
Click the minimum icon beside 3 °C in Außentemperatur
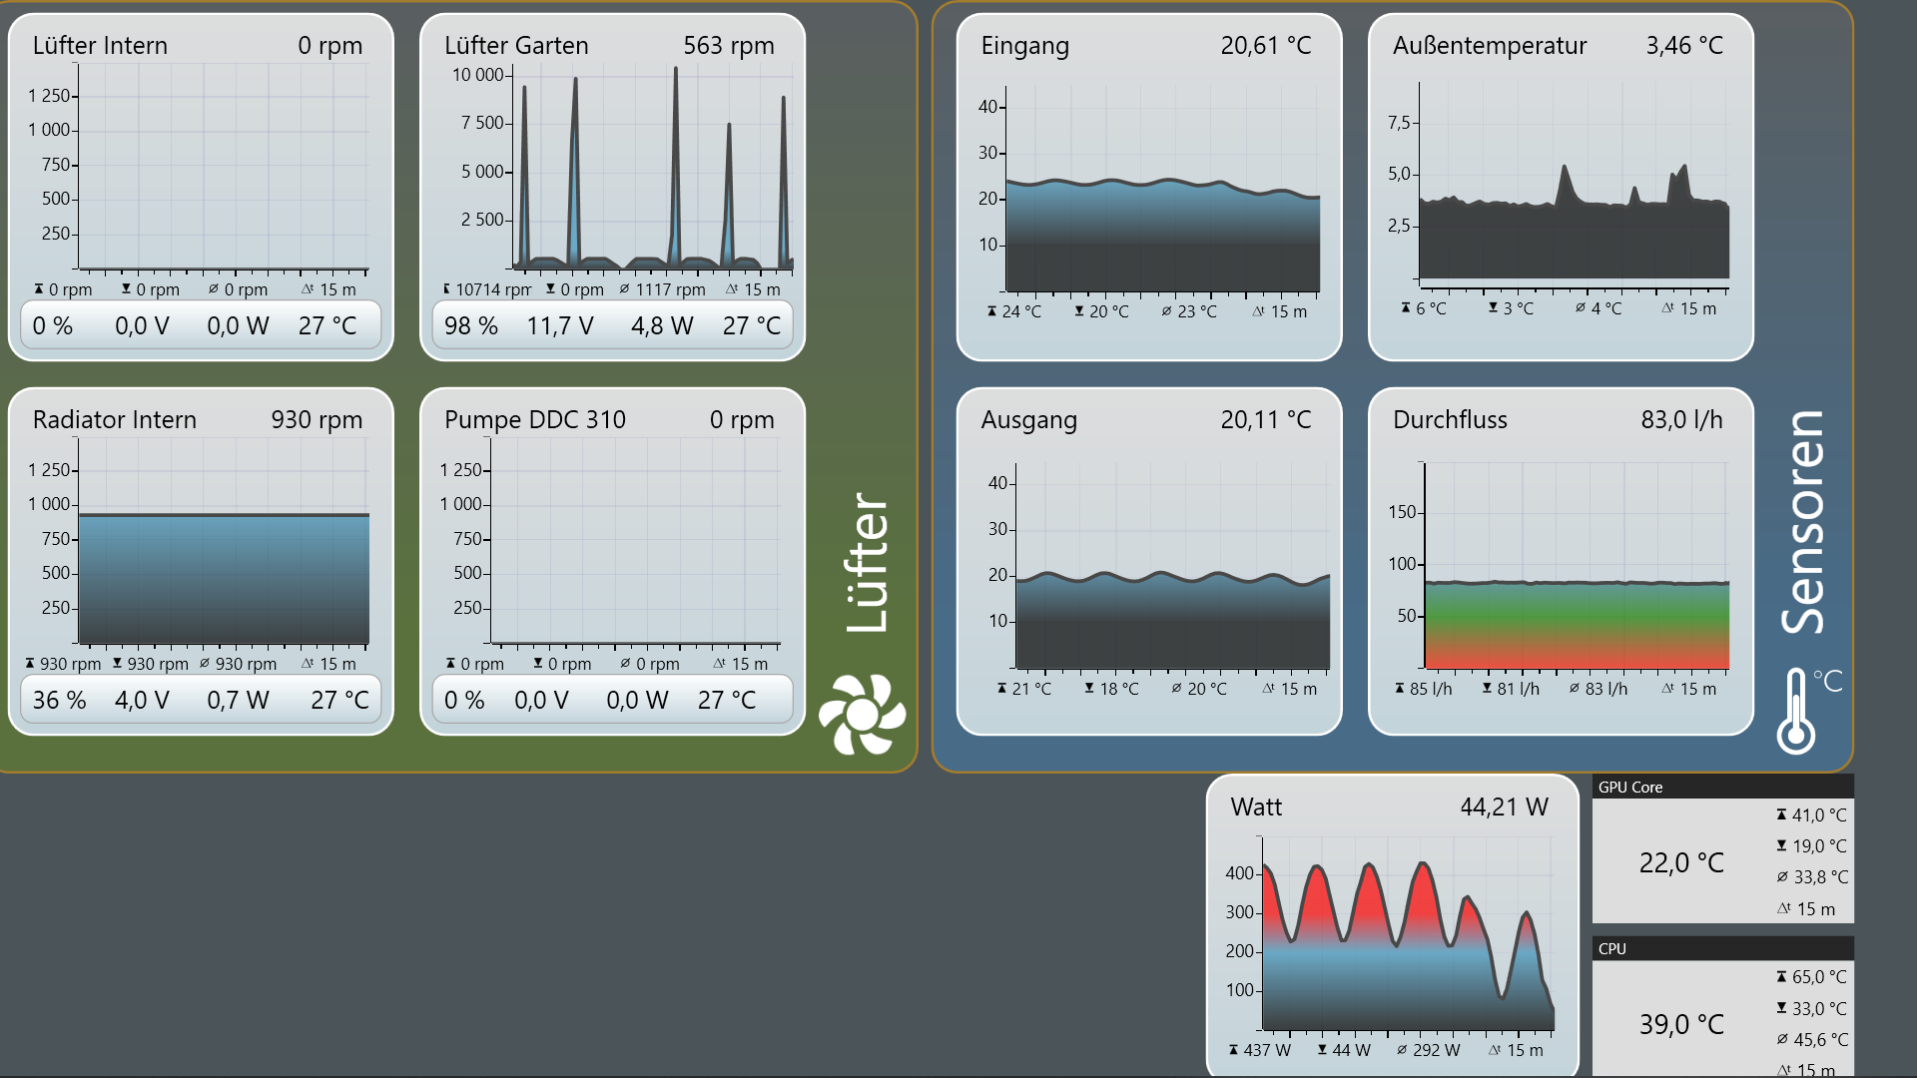click(x=1493, y=308)
